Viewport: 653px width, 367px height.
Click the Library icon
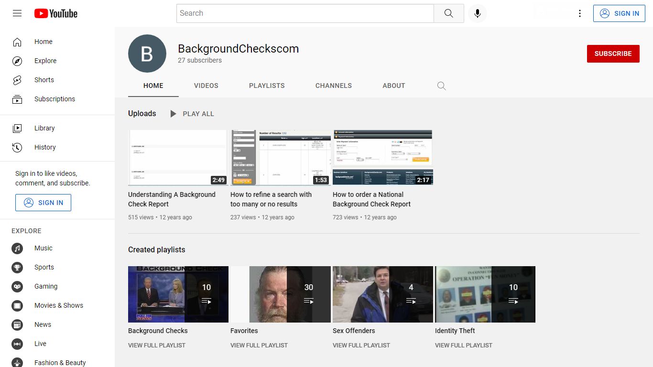tap(17, 128)
